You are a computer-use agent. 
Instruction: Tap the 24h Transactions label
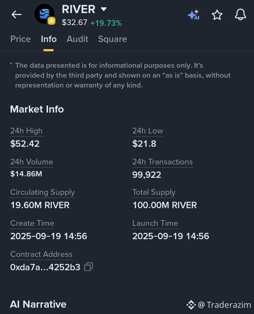click(163, 162)
